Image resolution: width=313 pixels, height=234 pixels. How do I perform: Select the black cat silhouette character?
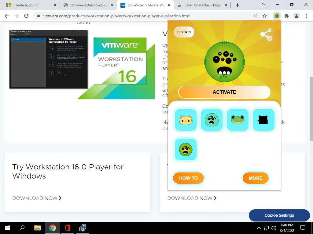point(263,120)
